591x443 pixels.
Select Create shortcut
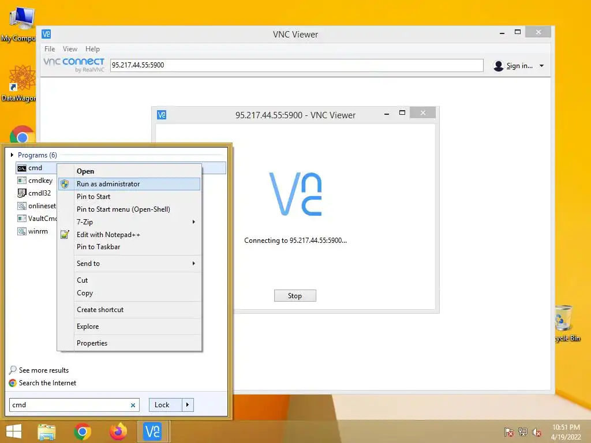coord(129,310)
